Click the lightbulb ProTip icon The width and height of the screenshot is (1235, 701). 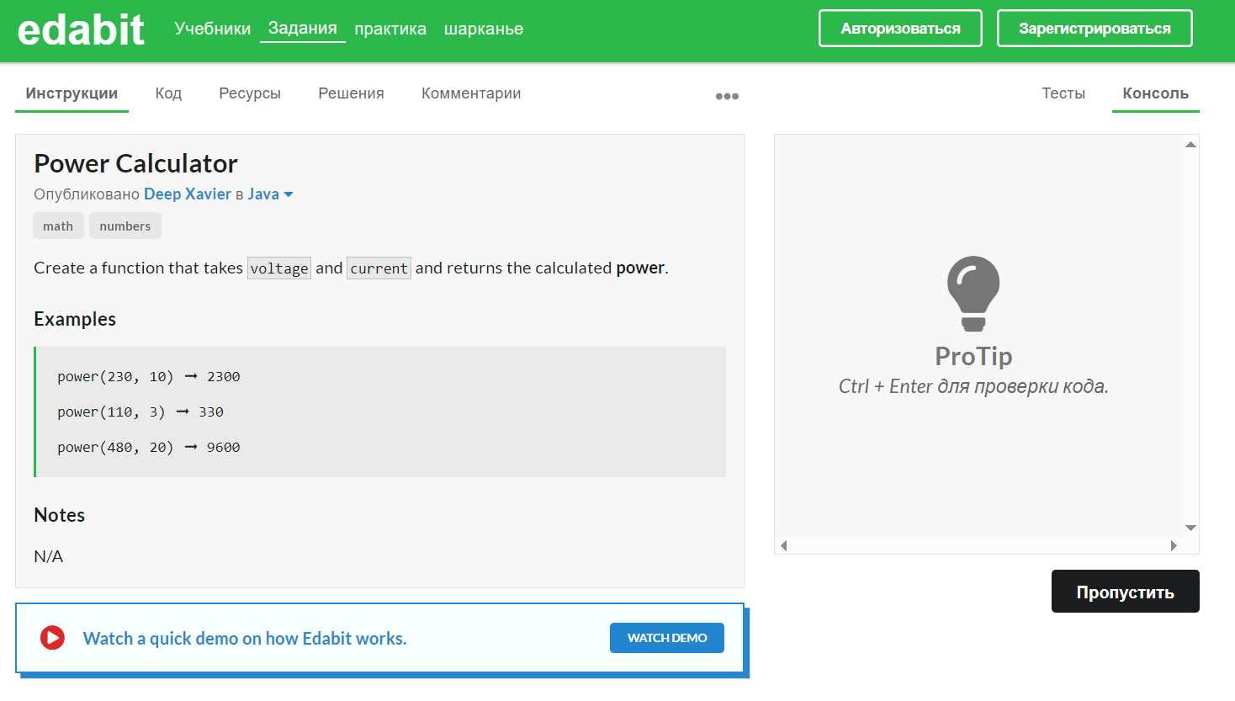(x=973, y=294)
